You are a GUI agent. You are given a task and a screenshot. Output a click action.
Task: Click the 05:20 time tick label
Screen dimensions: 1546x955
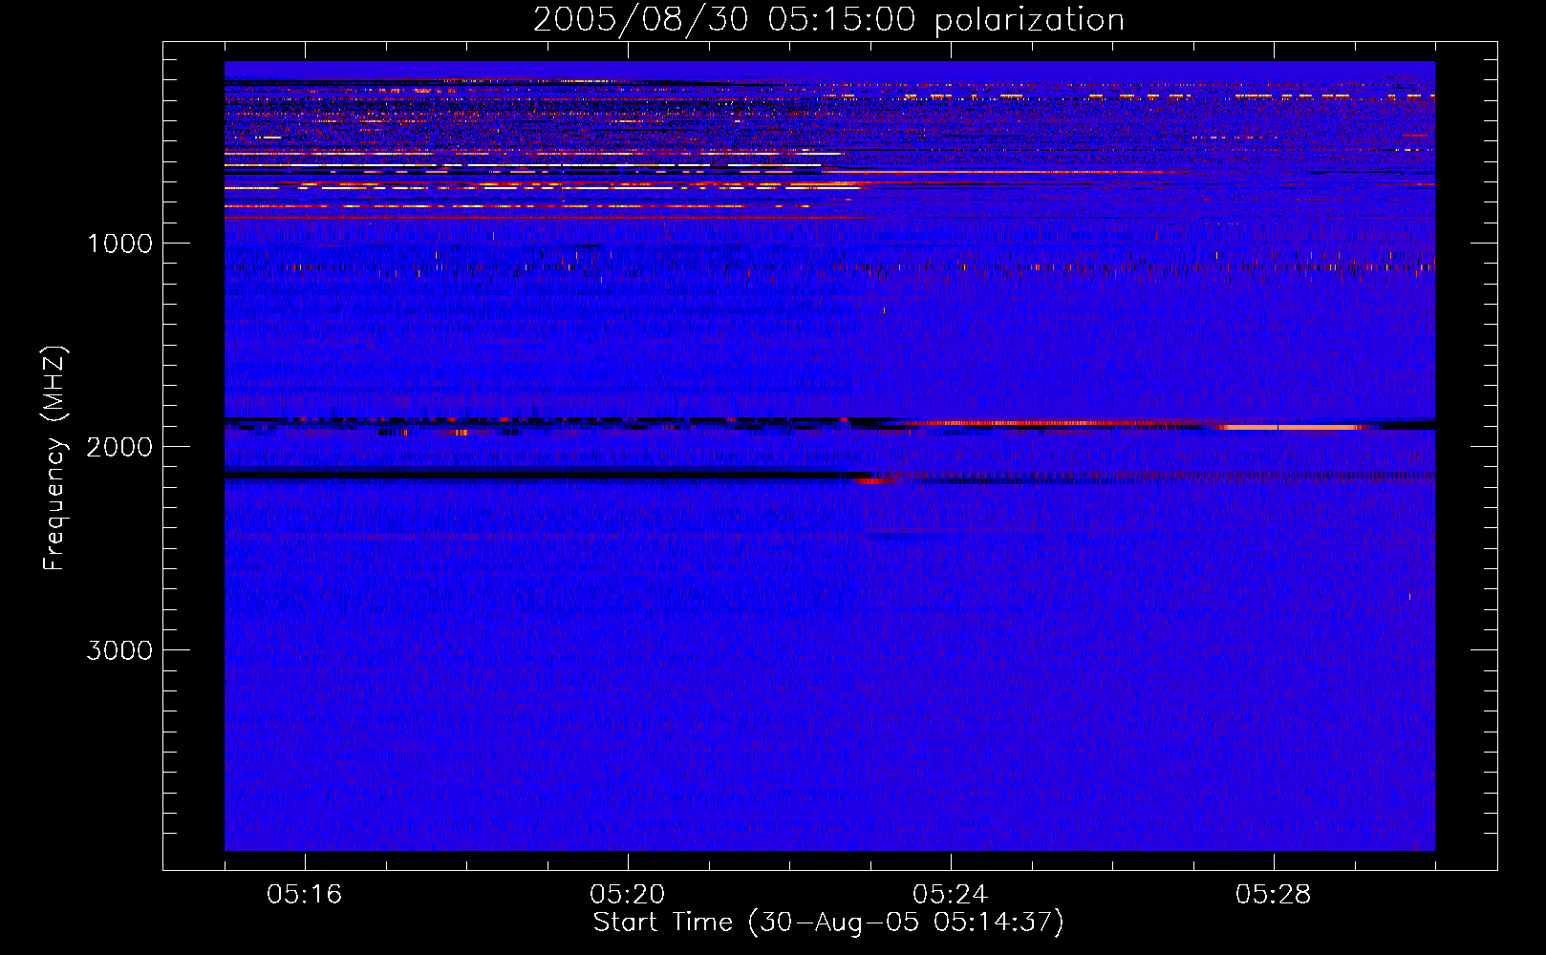[x=628, y=895]
